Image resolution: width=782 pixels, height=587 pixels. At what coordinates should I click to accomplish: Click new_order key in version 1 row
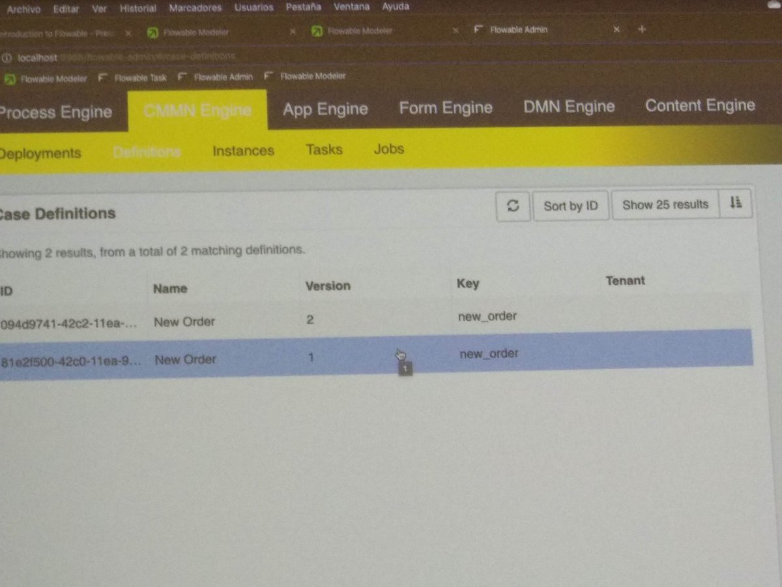[x=489, y=354]
